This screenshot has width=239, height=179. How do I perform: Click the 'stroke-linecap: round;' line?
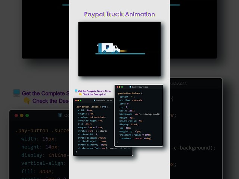point(92,138)
